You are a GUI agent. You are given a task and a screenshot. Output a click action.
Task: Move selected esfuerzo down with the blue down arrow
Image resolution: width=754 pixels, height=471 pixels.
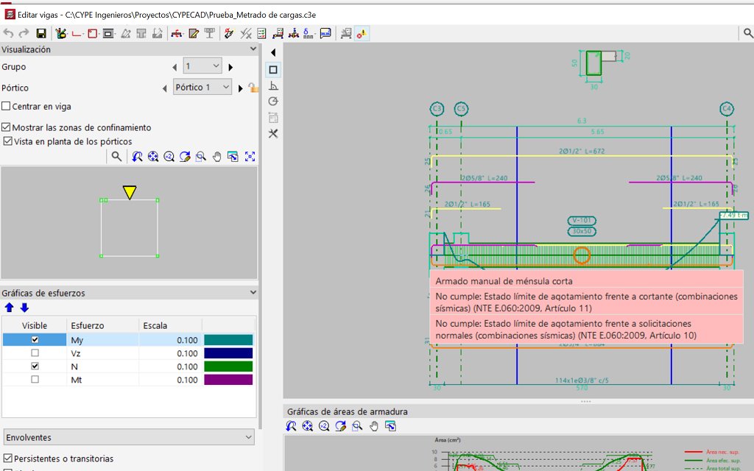[x=24, y=308]
